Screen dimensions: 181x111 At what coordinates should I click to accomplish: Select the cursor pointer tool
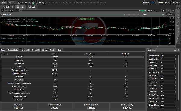click(x=178, y=8)
